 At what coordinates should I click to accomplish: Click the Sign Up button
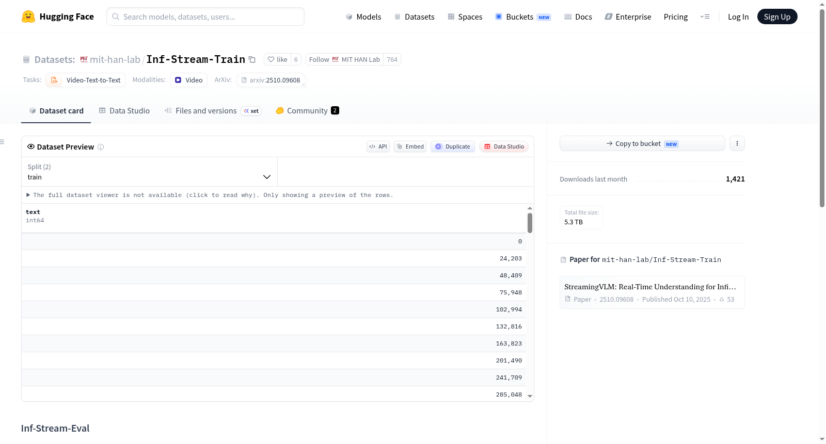(x=777, y=17)
